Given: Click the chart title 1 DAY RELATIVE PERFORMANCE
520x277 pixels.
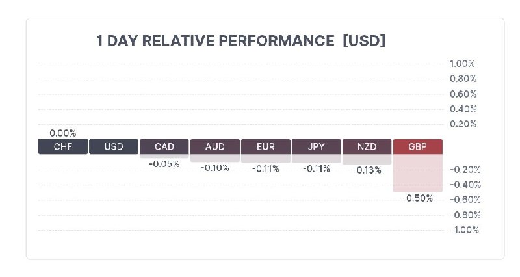Looking at the screenshot, I should (215, 41).
